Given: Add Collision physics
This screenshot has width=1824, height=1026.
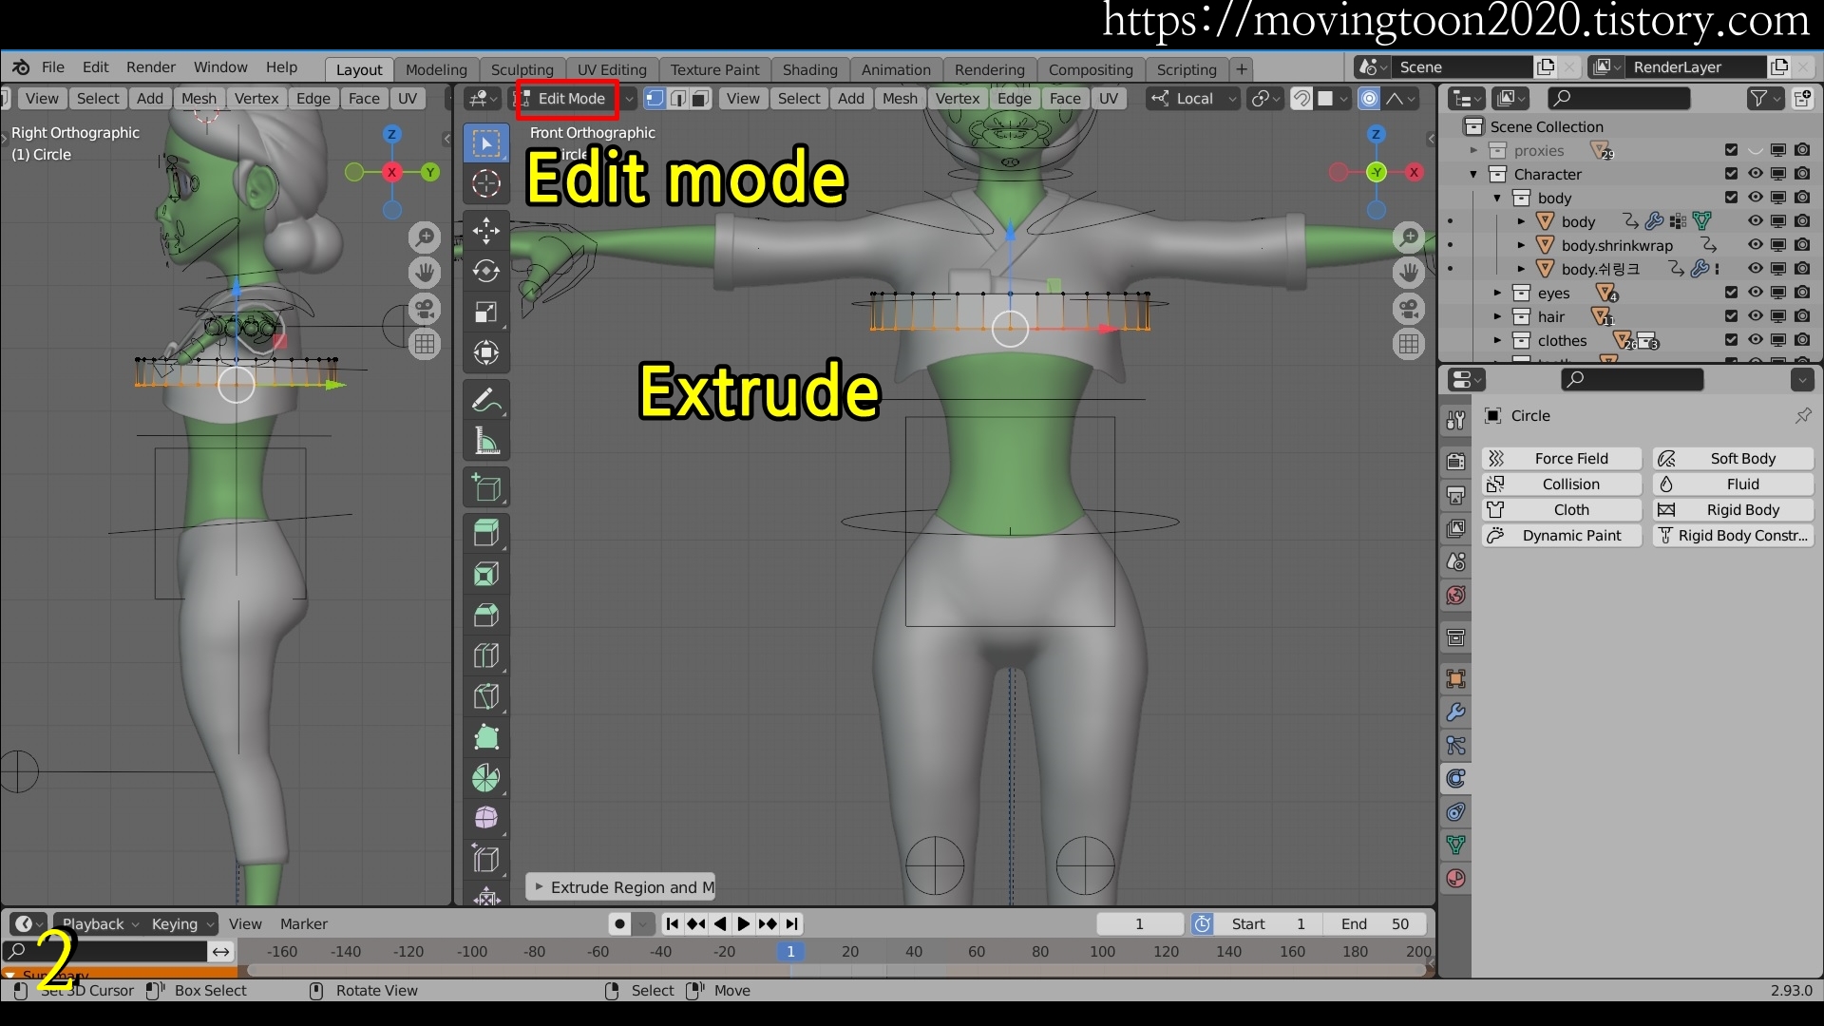Looking at the screenshot, I should click(1562, 484).
